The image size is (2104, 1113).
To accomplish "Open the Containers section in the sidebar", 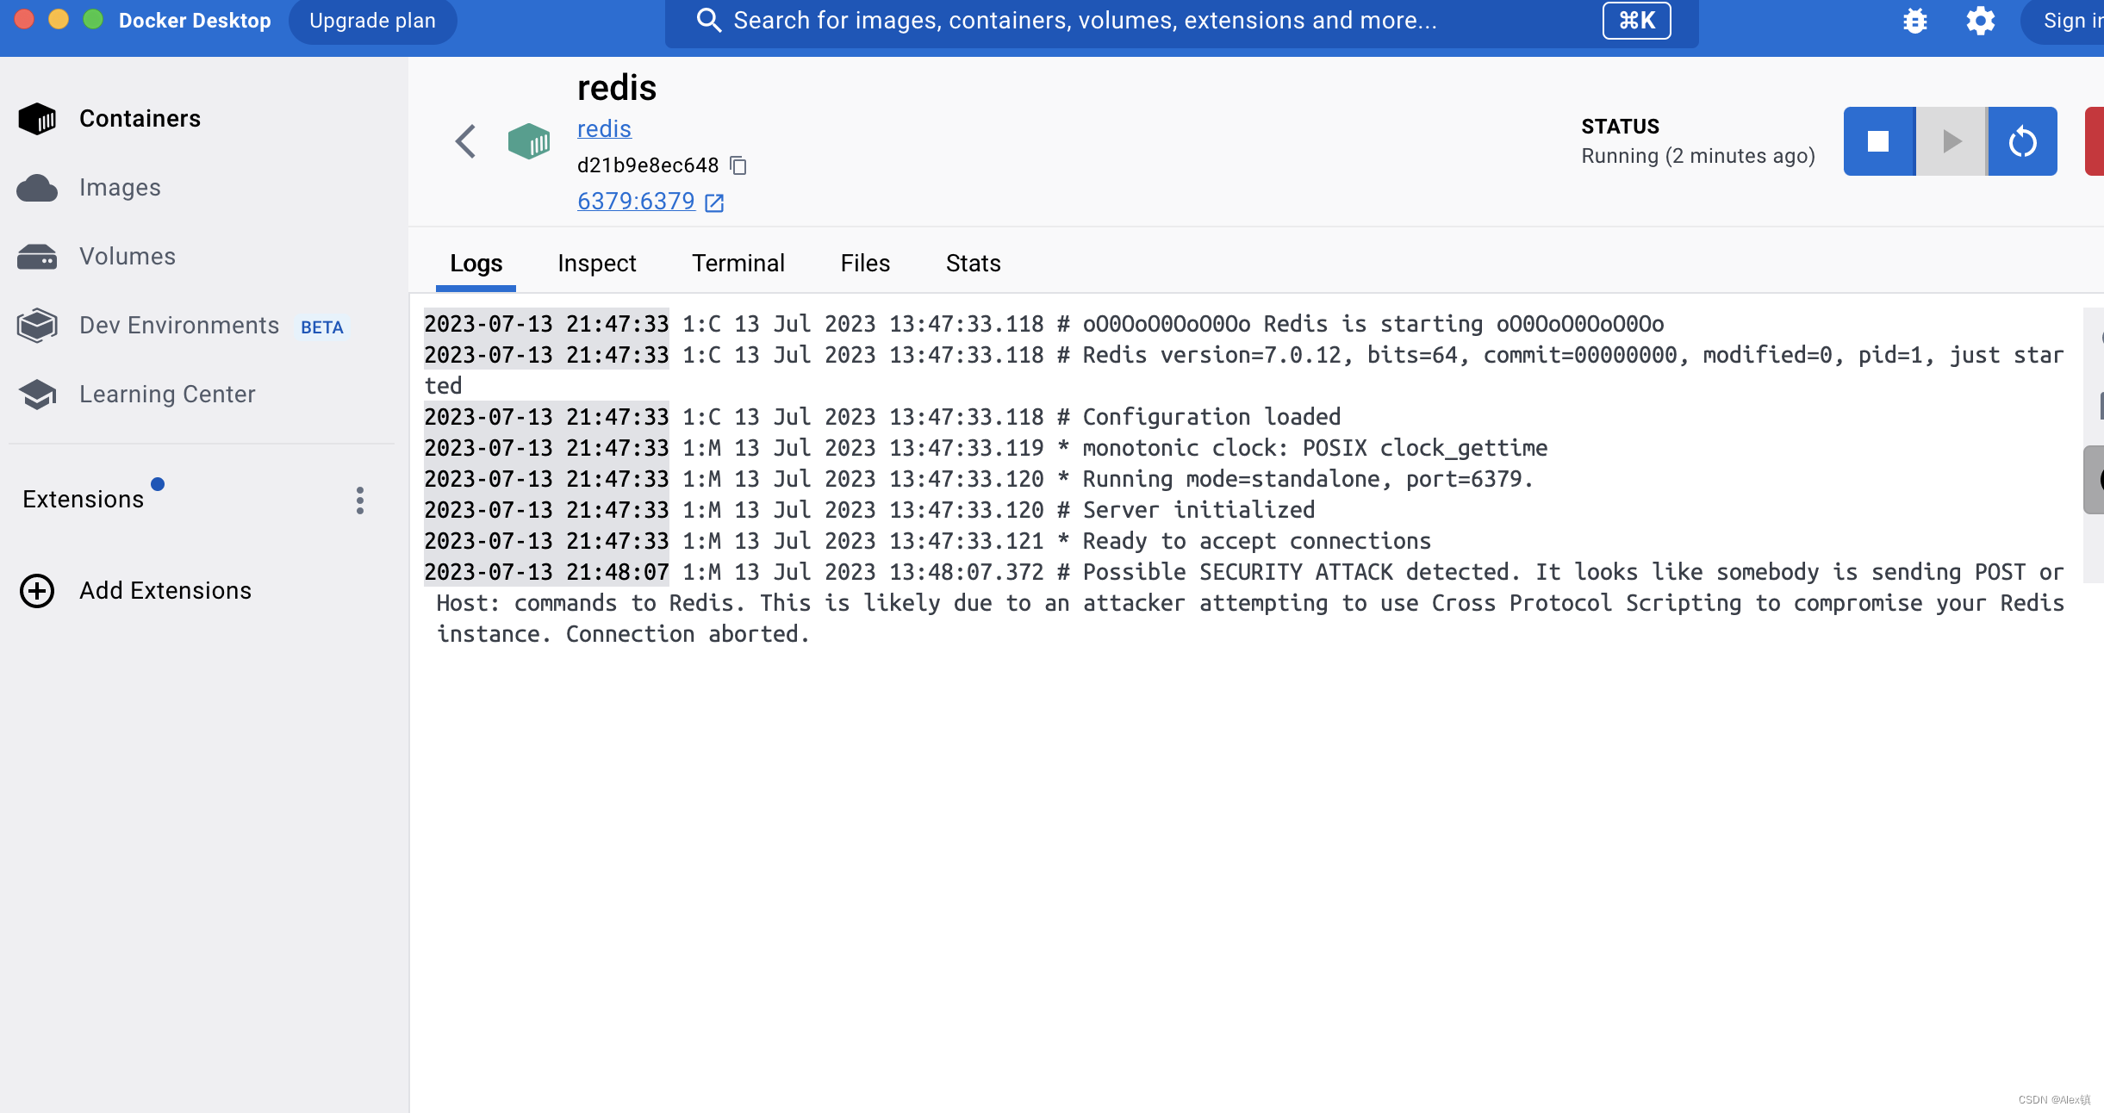I will (x=139, y=118).
